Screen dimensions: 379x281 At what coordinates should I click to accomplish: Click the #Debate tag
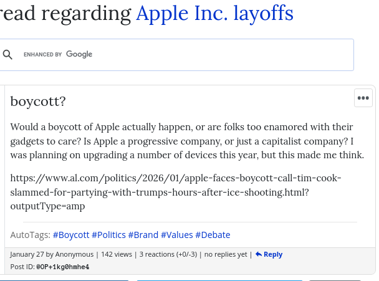213,235
